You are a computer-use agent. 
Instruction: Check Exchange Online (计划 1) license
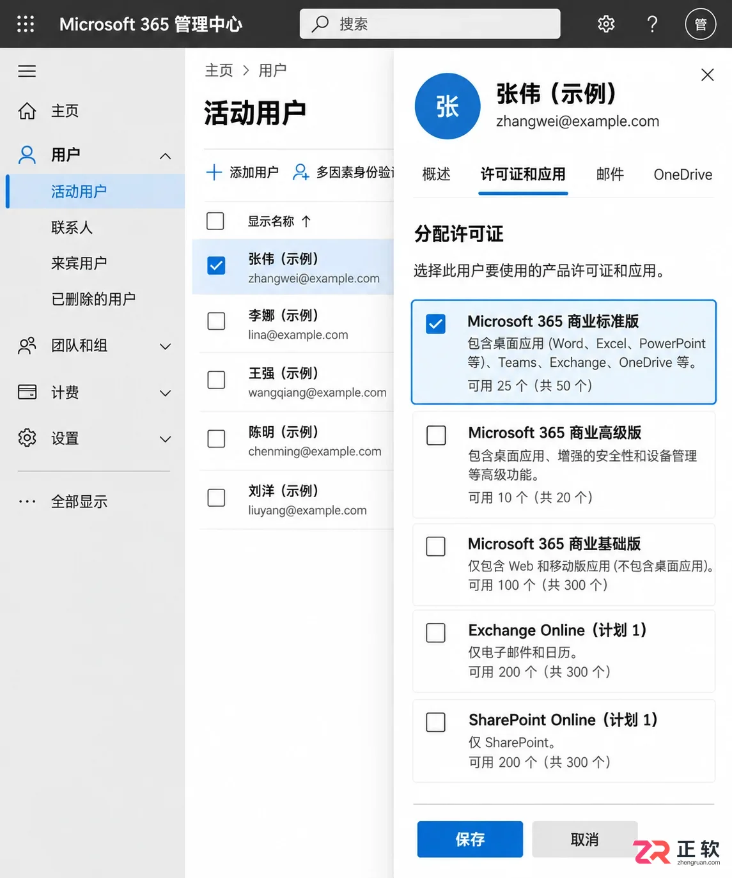click(436, 633)
